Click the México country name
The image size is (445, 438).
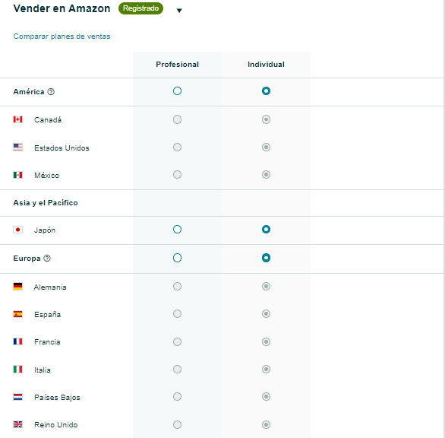(47, 176)
